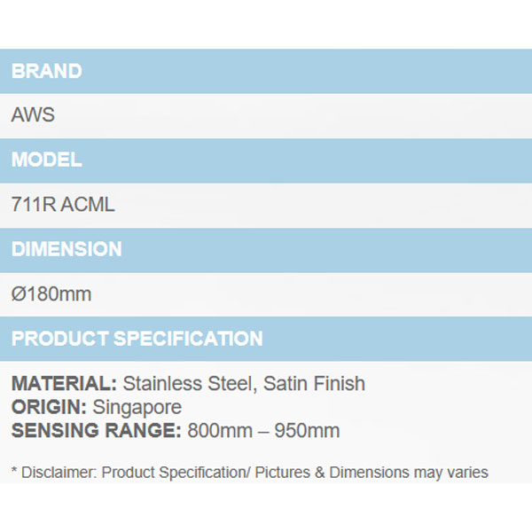Click the asterisk before Disclaimer

click(x=14, y=471)
